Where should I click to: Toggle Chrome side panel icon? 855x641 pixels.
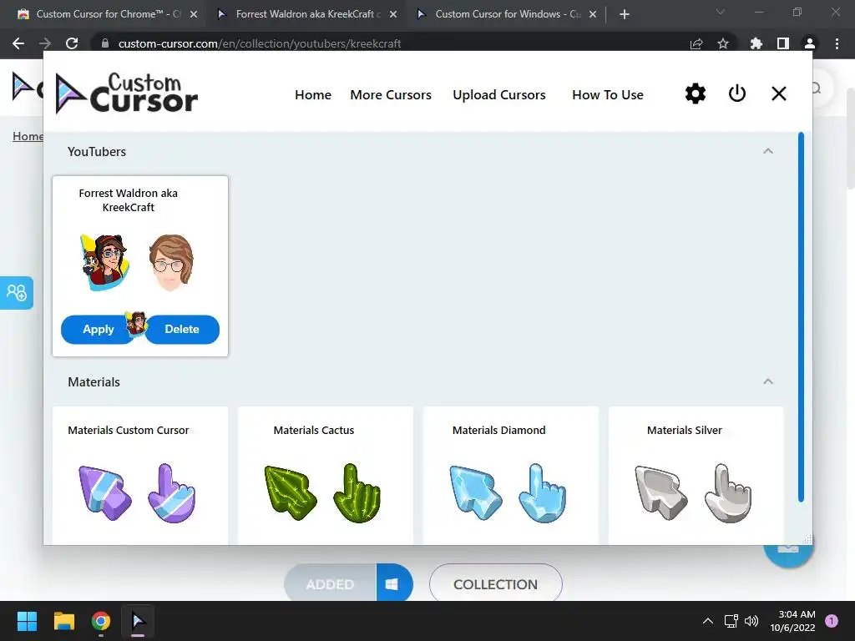(x=782, y=43)
